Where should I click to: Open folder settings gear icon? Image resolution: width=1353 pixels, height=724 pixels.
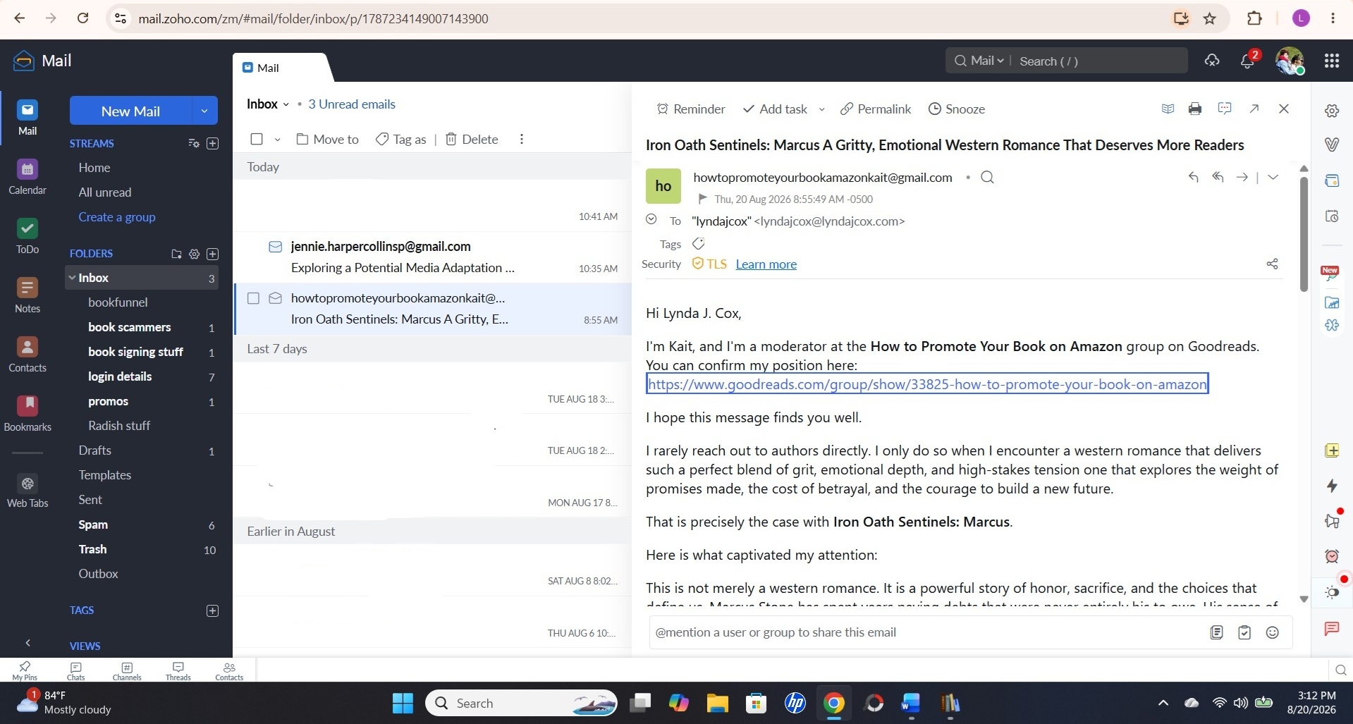coord(195,254)
